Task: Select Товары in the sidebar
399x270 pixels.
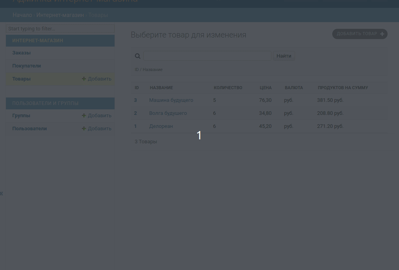Action: (21, 79)
